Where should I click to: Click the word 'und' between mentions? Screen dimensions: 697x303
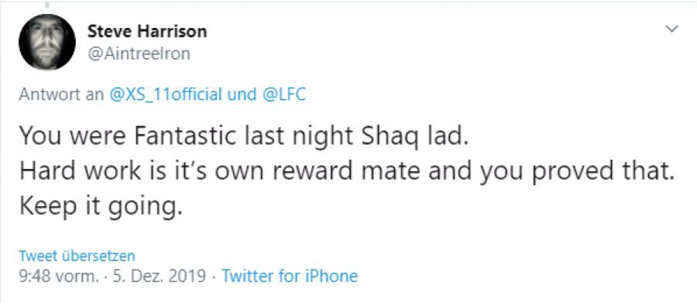tap(242, 95)
